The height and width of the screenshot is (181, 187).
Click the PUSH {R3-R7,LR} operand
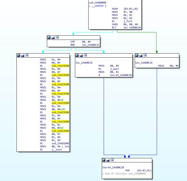[131, 9]
